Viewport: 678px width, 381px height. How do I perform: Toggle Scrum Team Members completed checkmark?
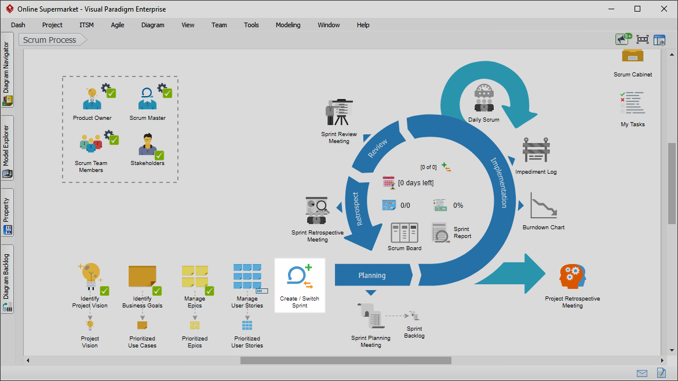[x=114, y=140]
